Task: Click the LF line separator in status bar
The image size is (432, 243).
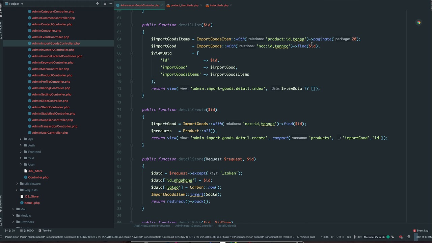Action: tap(332, 237)
